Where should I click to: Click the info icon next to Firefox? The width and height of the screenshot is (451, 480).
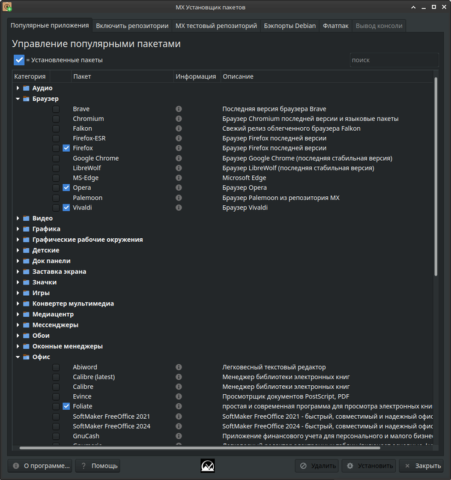tap(178, 148)
